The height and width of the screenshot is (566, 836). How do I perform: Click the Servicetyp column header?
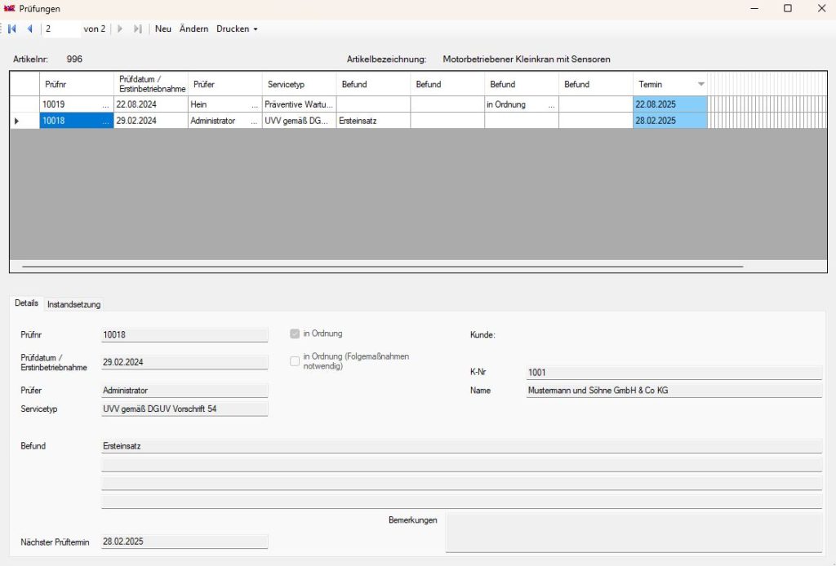(299, 84)
